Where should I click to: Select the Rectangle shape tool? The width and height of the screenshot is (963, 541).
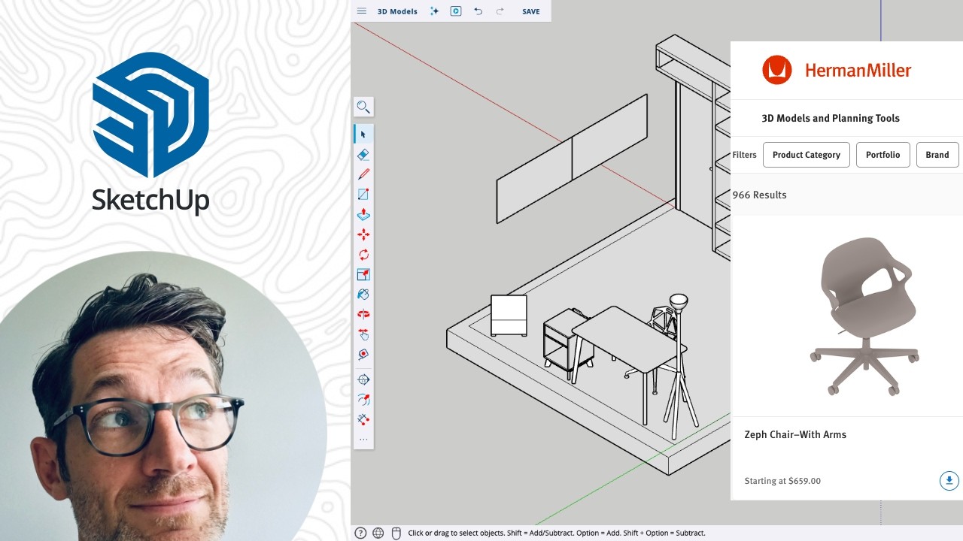click(x=363, y=194)
